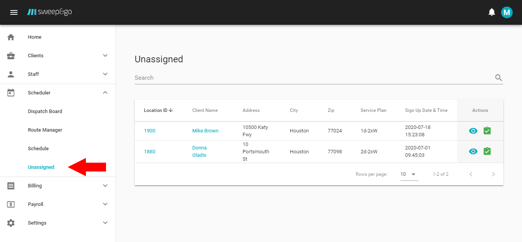Open location ID 1880 link
The height and width of the screenshot is (242, 522).
pyautogui.click(x=149, y=151)
